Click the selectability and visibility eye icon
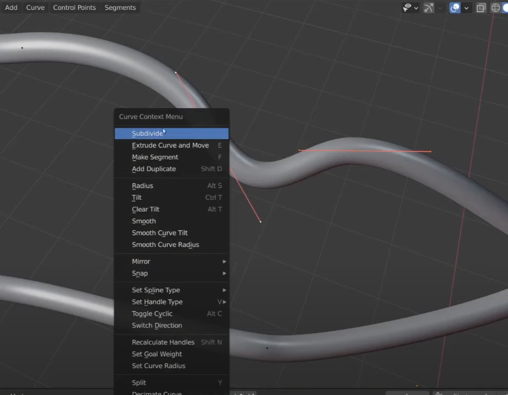508x395 pixels. (x=407, y=8)
